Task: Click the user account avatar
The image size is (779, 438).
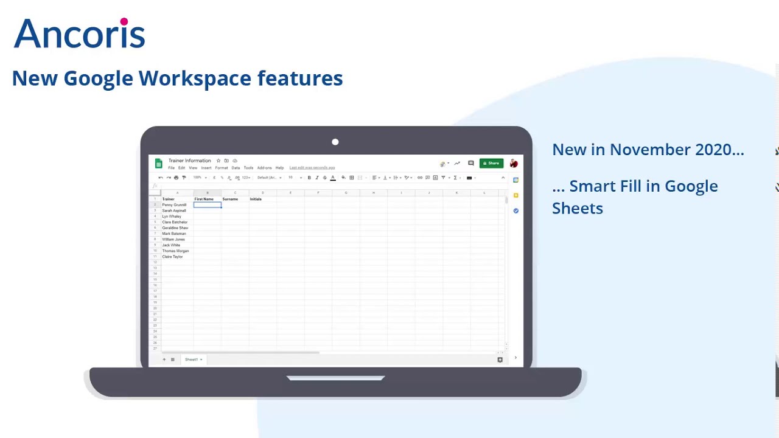Action: [x=514, y=163]
